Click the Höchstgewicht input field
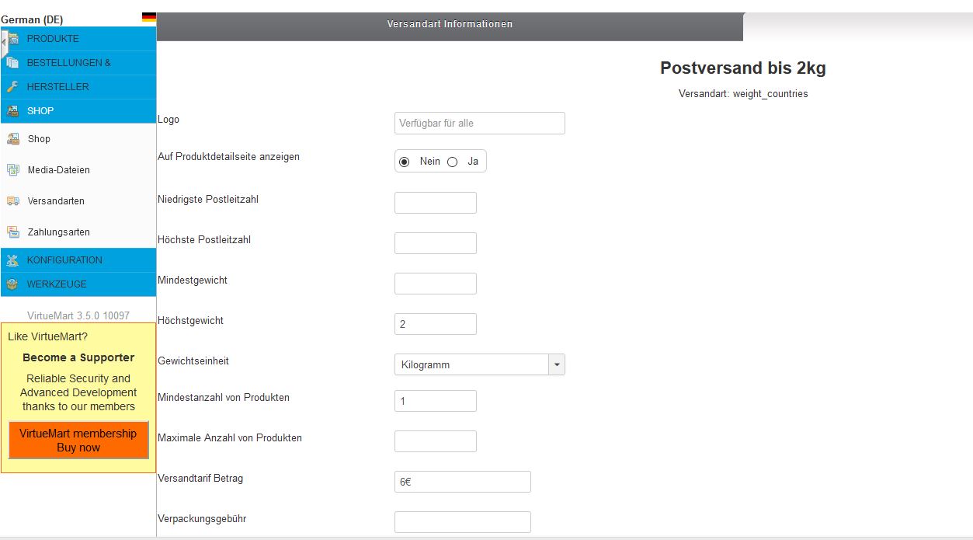The height and width of the screenshot is (540, 973). pyautogui.click(x=435, y=324)
